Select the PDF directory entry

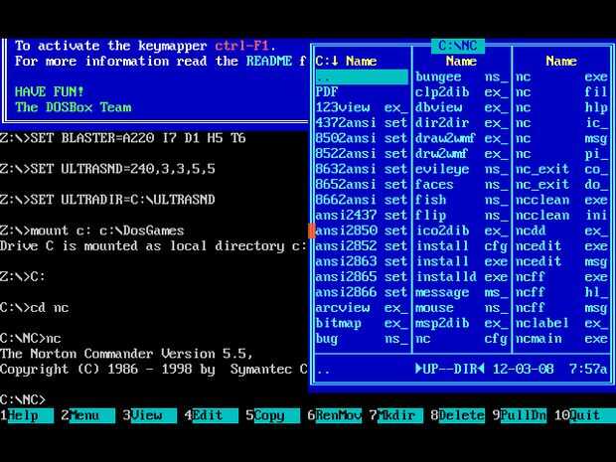click(x=362, y=92)
